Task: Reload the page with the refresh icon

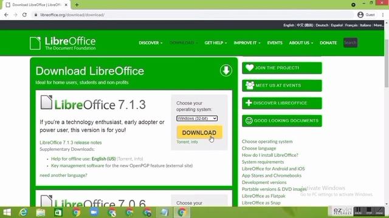Action: 24,15
